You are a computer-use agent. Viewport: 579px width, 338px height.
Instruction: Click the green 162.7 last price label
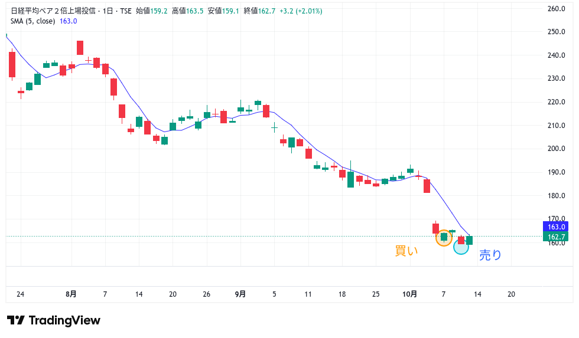[557, 237]
